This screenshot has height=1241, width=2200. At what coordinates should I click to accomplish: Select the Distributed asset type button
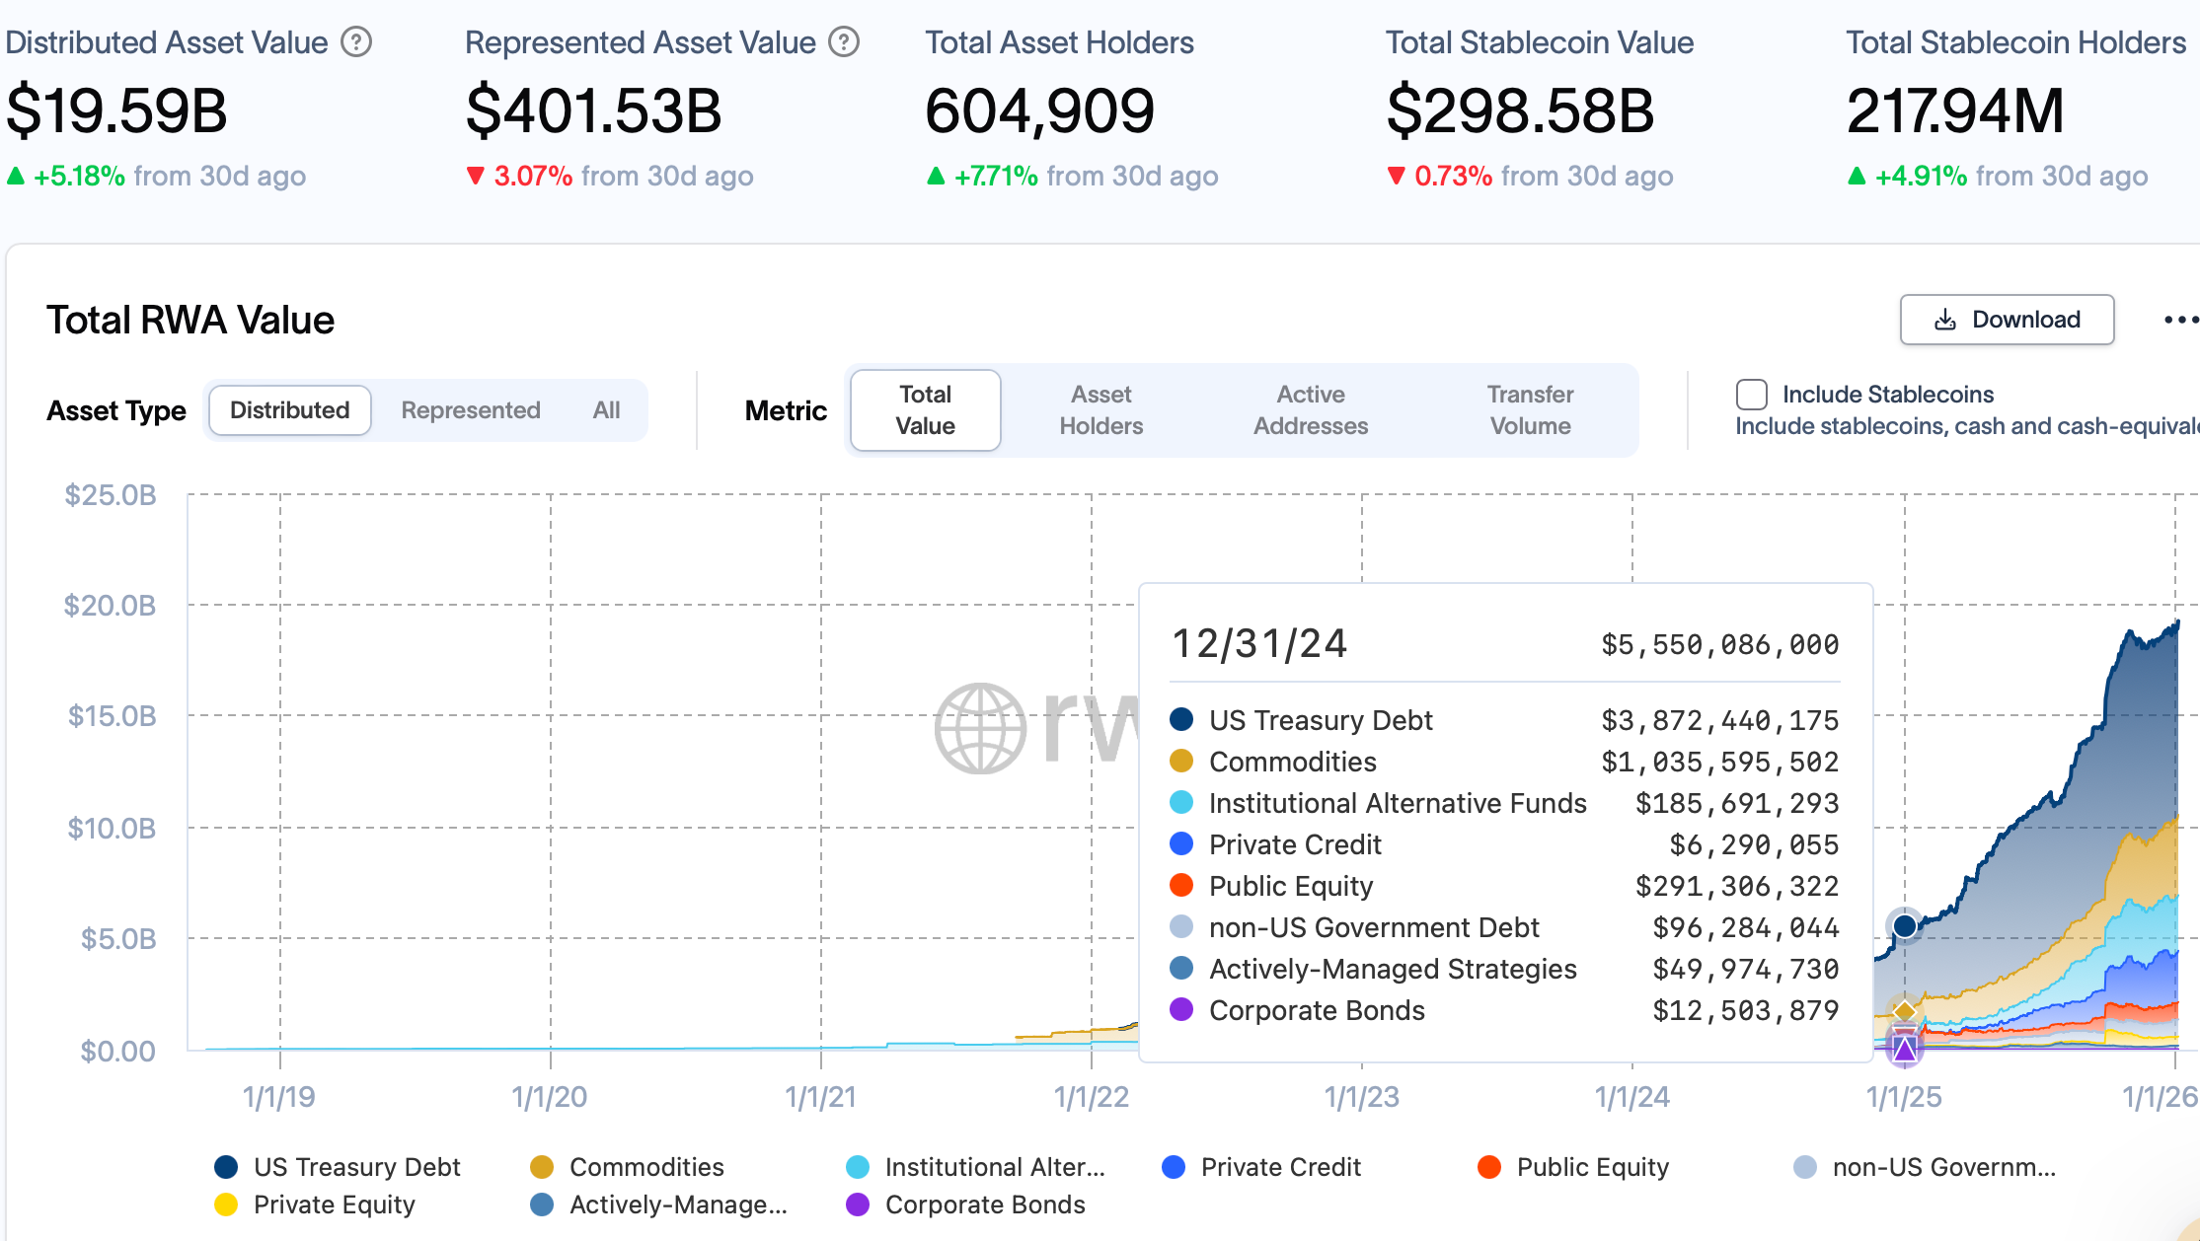click(x=288, y=410)
